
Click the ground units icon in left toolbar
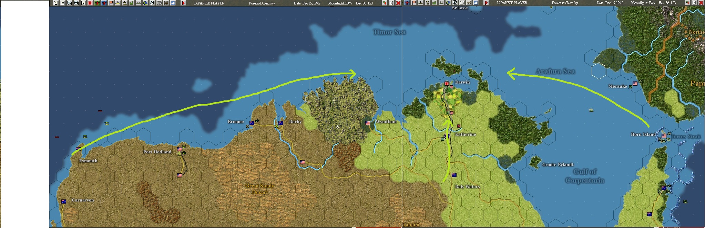pos(139,3)
